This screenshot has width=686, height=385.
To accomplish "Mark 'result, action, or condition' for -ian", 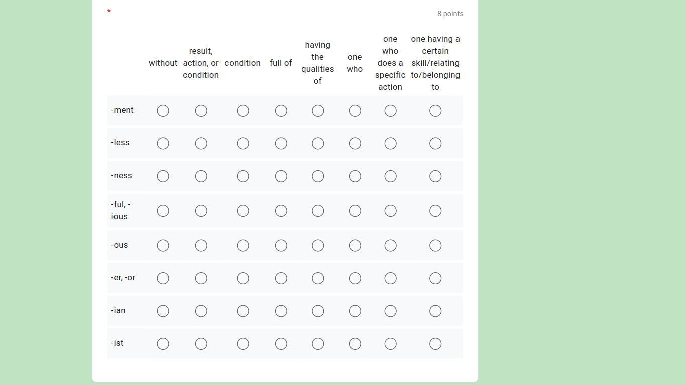I will [x=201, y=311].
